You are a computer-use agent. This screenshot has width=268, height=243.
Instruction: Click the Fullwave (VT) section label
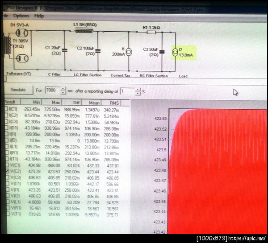click(19, 74)
